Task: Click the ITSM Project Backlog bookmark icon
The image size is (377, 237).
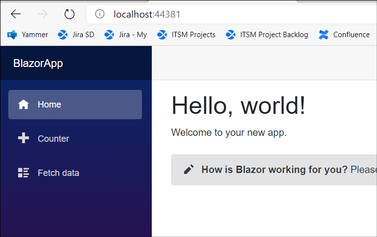Action: [231, 35]
